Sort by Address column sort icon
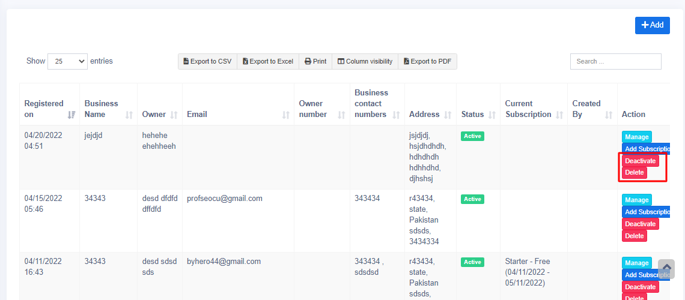The height and width of the screenshot is (300, 685). pyautogui.click(x=448, y=115)
